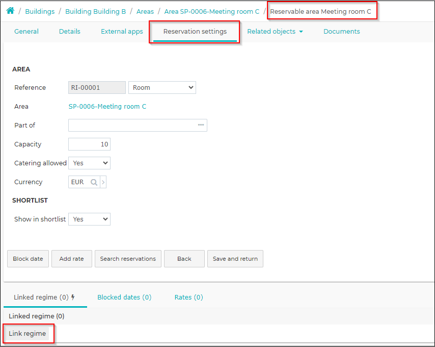Open Area SP-0006-Meeting room C breadcrumb
Viewport: 435px width, 347px height.
point(212,11)
